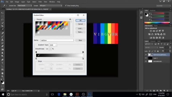Screen dimensions: 172x97
Task: Click the gradient Name input field
Action: point(57,40)
